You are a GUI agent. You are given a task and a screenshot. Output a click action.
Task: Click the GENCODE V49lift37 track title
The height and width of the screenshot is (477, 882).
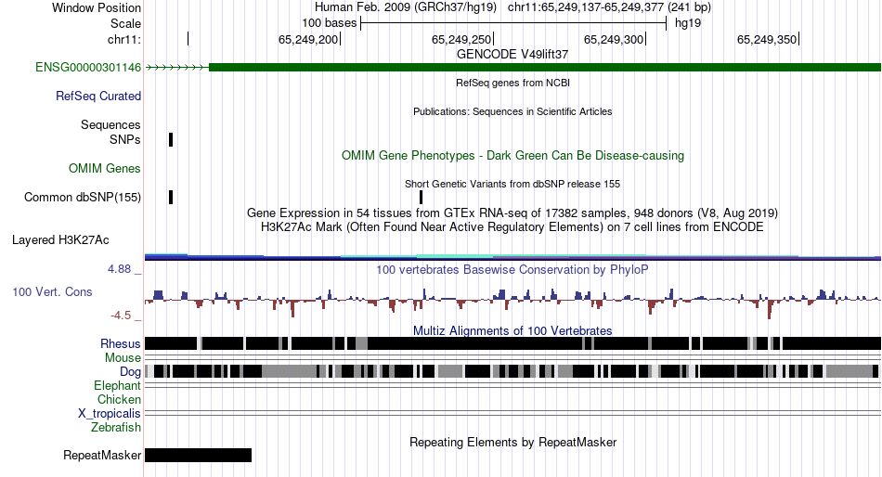coord(512,55)
